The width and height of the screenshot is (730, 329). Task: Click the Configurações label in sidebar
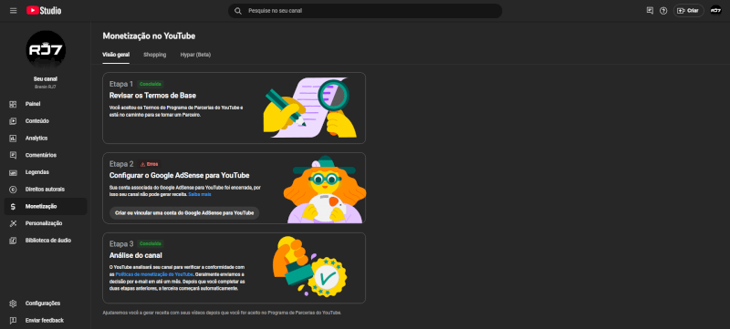click(x=43, y=303)
